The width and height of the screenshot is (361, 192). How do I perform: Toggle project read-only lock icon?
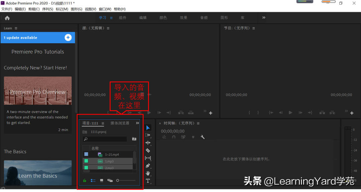(85, 181)
